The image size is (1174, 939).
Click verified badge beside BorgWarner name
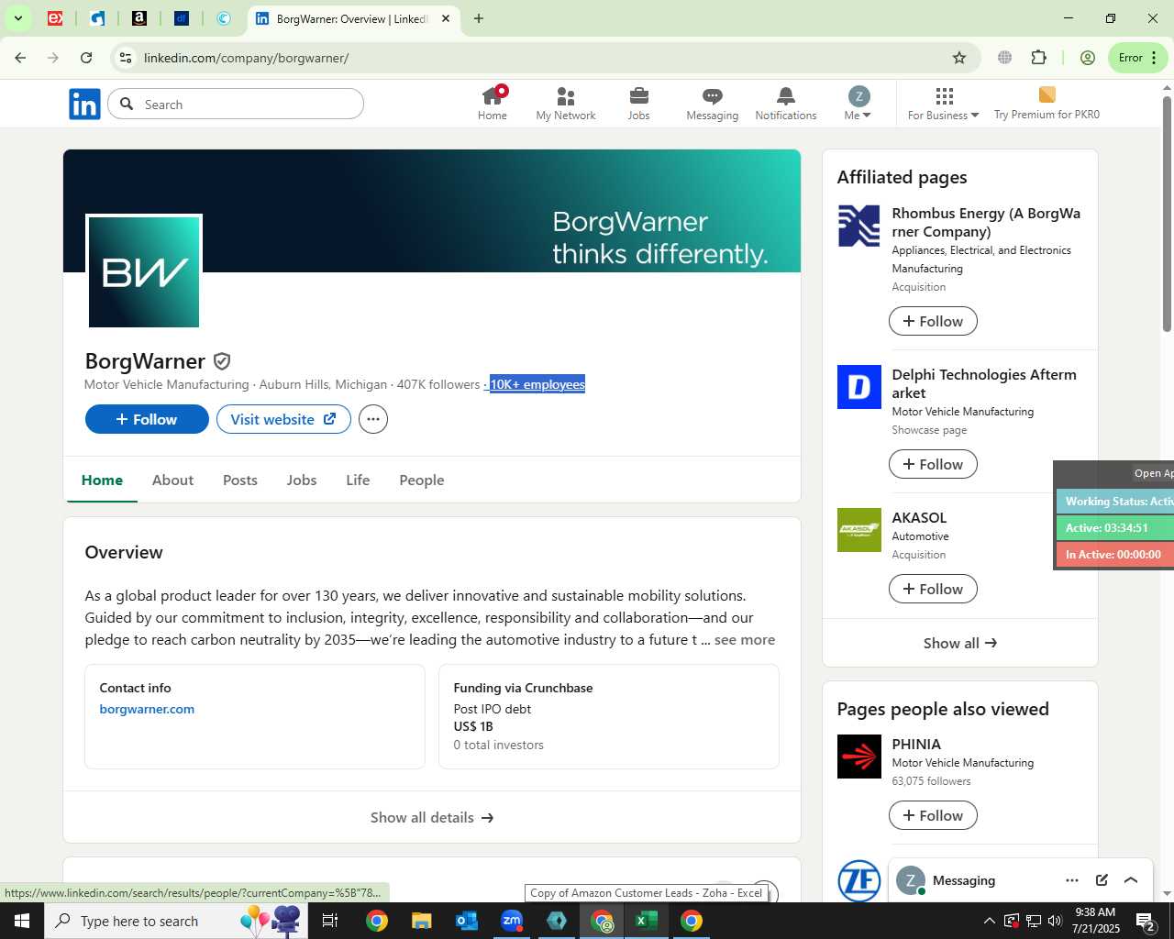222,361
